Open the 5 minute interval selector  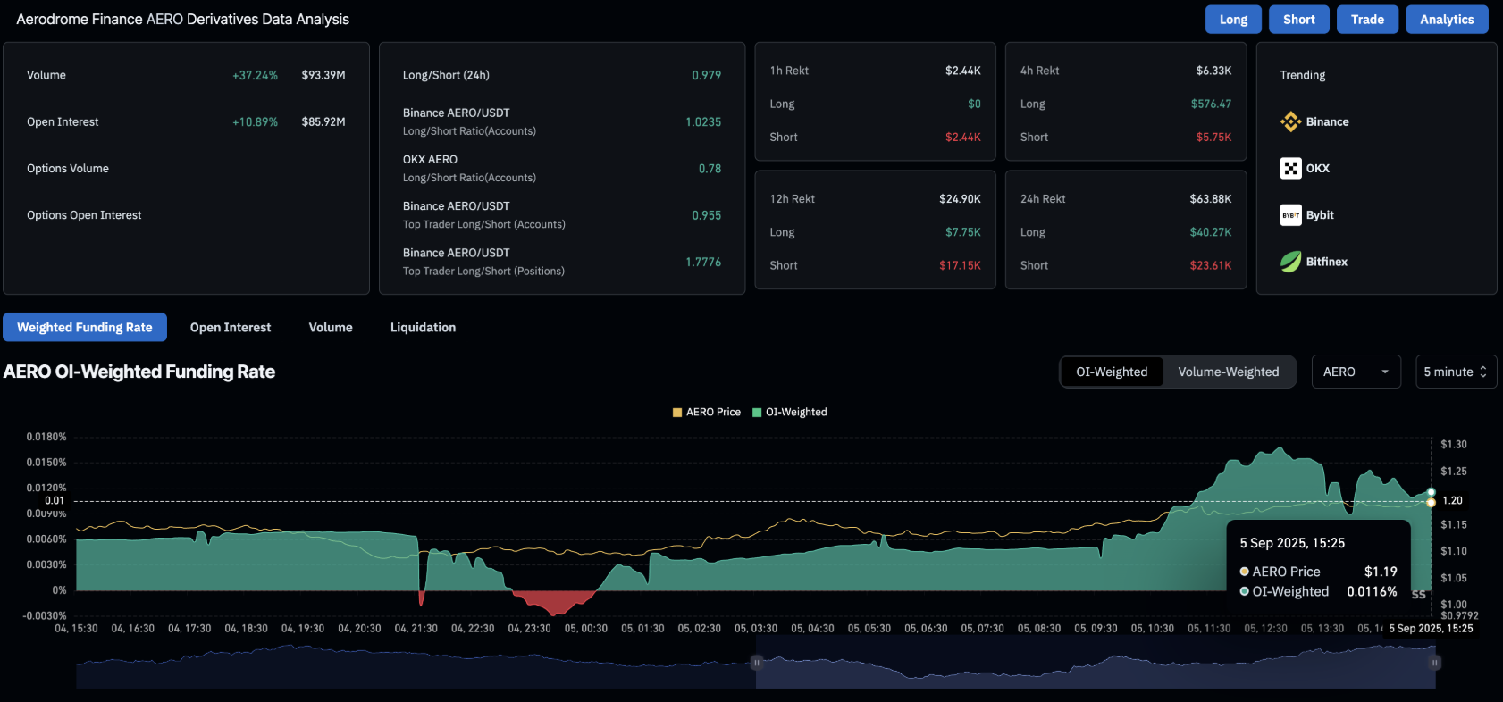click(x=1456, y=372)
